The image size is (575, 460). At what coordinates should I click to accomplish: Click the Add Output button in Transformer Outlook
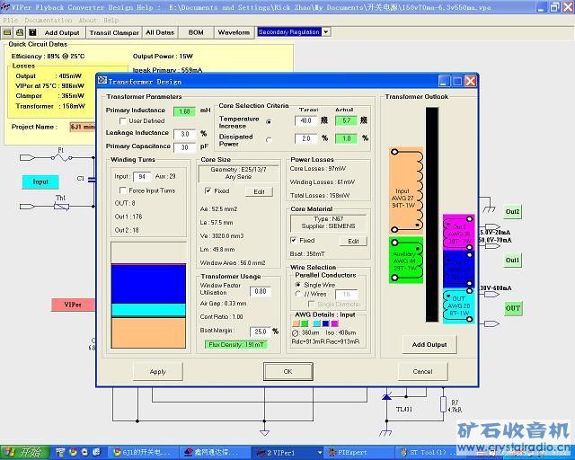click(x=429, y=344)
